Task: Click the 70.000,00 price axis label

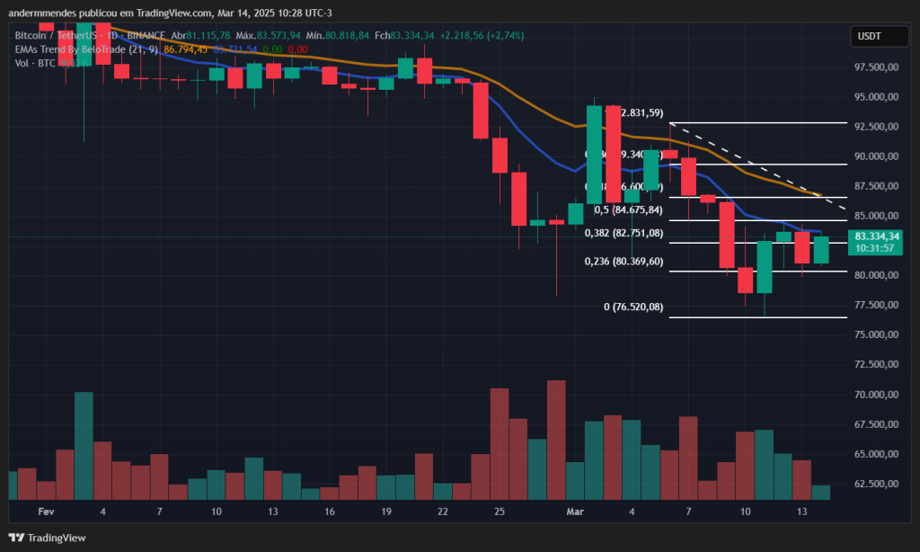Action: (x=876, y=395)
